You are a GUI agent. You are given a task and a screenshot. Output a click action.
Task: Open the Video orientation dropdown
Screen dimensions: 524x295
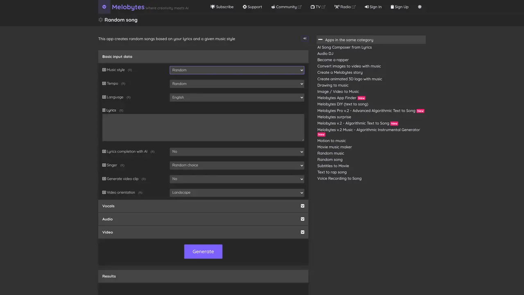coord(237,193)
